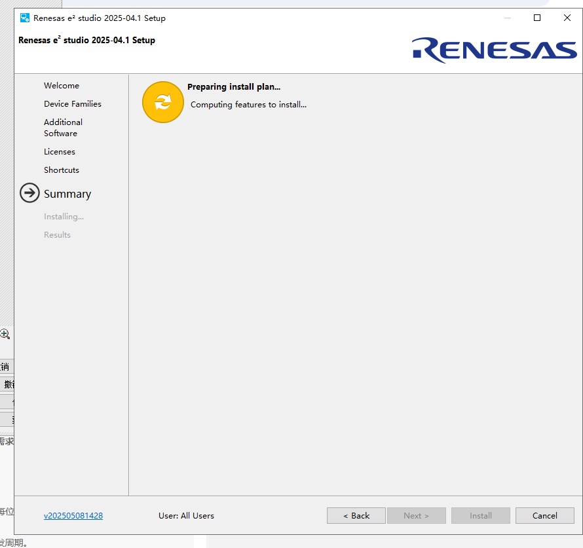Open the Device Families step

73,104
